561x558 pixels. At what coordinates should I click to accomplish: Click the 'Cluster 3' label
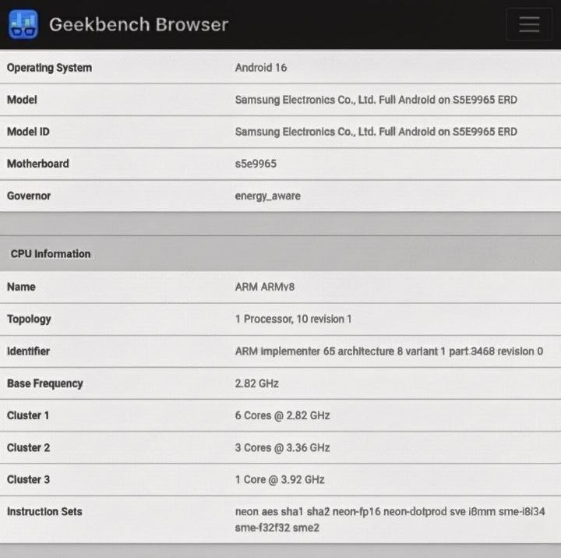pos(28,479)
